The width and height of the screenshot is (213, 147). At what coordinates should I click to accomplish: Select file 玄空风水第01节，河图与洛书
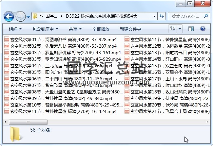tap(60, 40)
